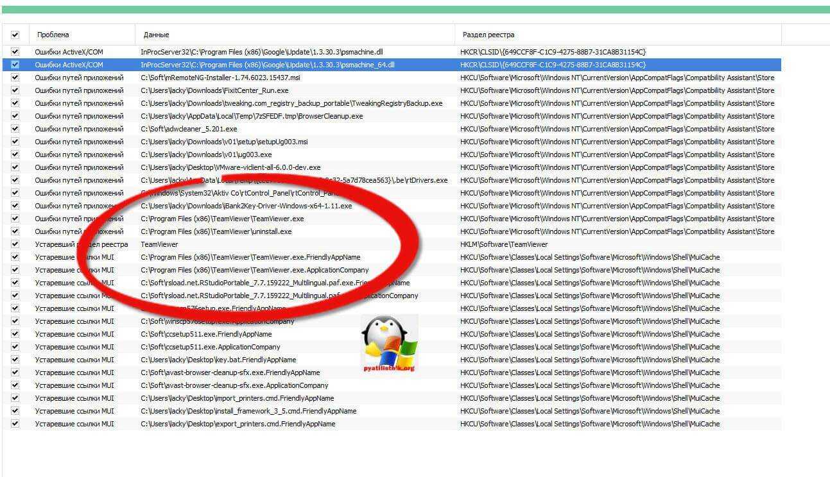Uncheck the import_printers.cmd entry checkbox
830x477 pixels.
15,398
